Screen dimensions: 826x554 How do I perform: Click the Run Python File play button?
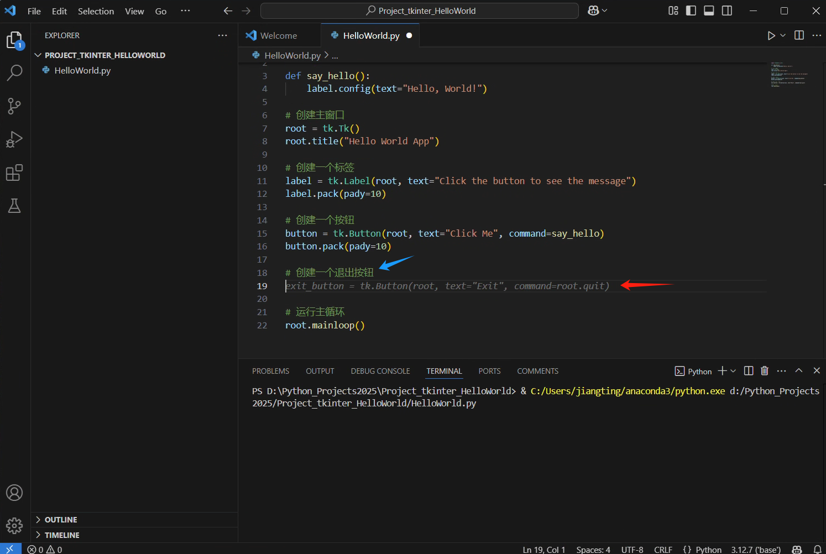[771, 35]
